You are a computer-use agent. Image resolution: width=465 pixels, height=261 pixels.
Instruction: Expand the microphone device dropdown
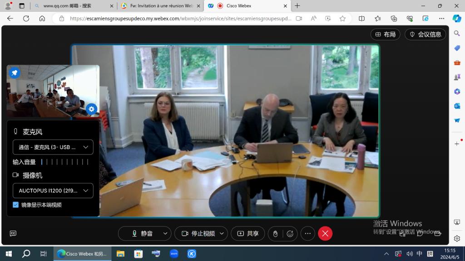(53, 147)
